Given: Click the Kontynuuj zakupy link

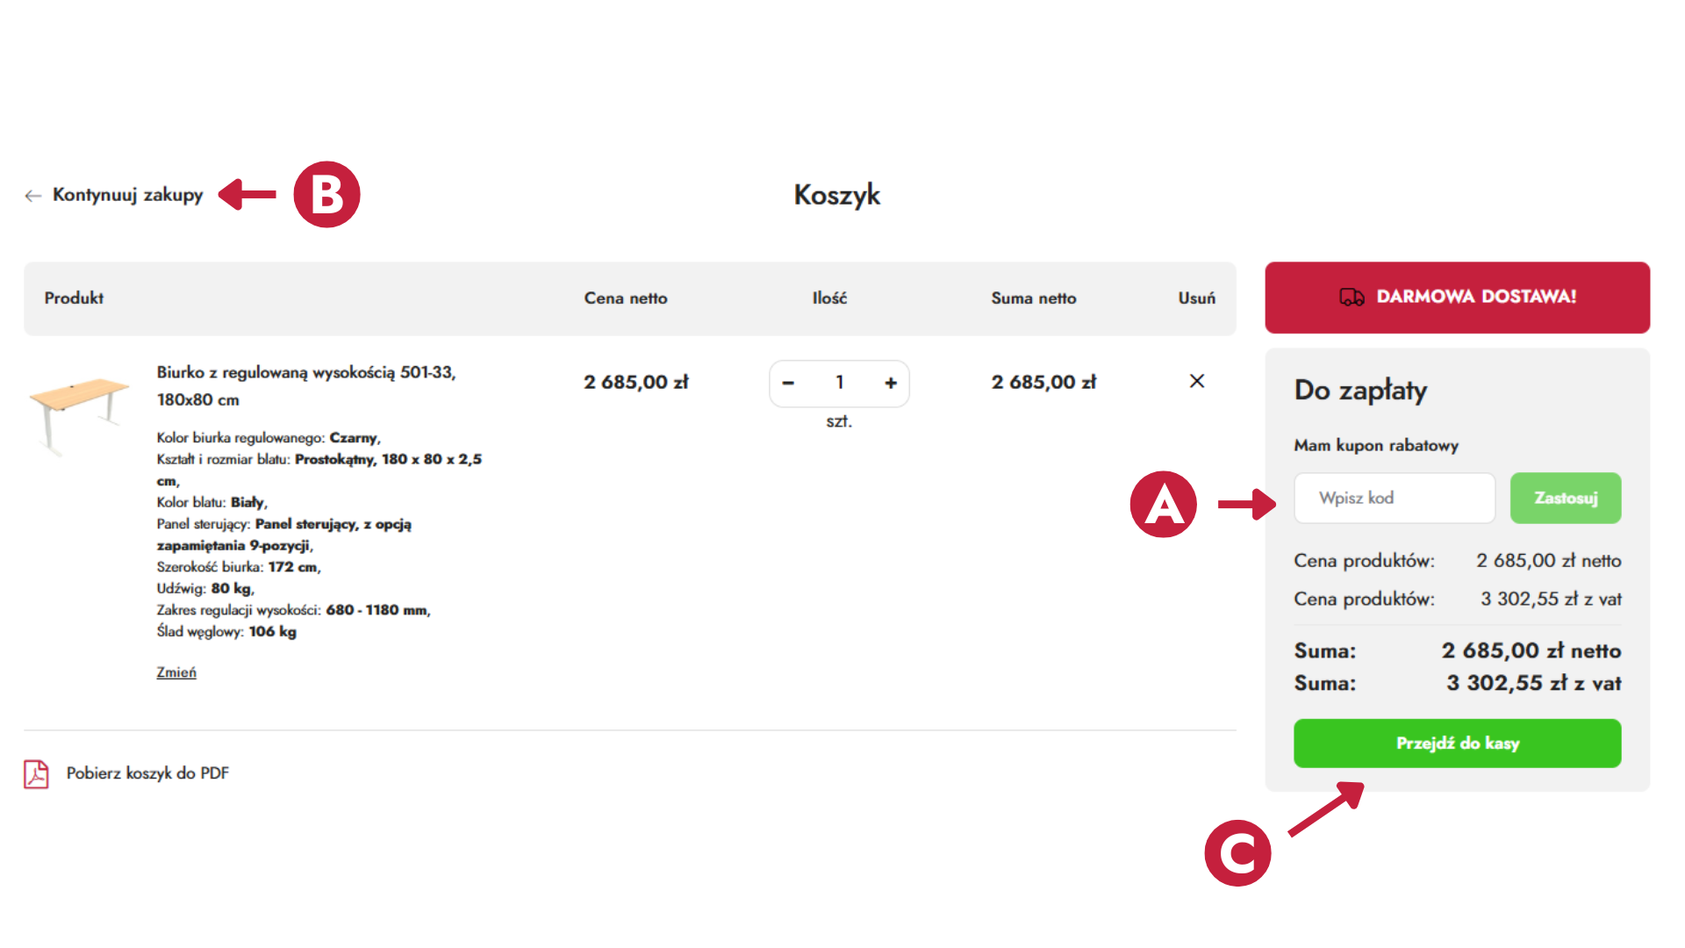Looking at the screenshot, I should click(127, 195).
